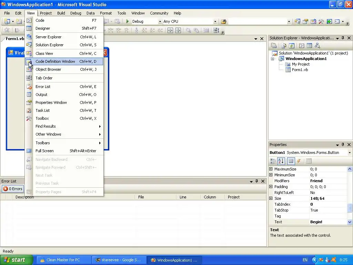Select Object Browser menu entry

tap(64, 69)
